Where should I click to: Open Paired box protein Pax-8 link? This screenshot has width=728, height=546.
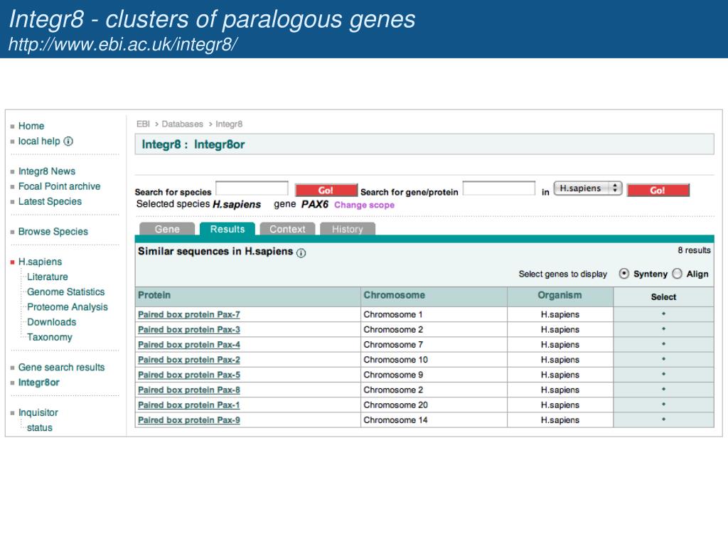189,390
